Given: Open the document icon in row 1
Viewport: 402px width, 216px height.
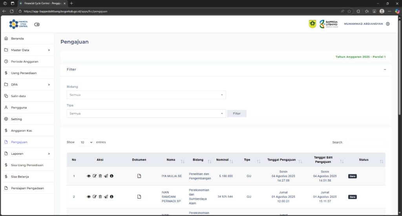Looking at the screenshot, I should (x=139, y=176).
